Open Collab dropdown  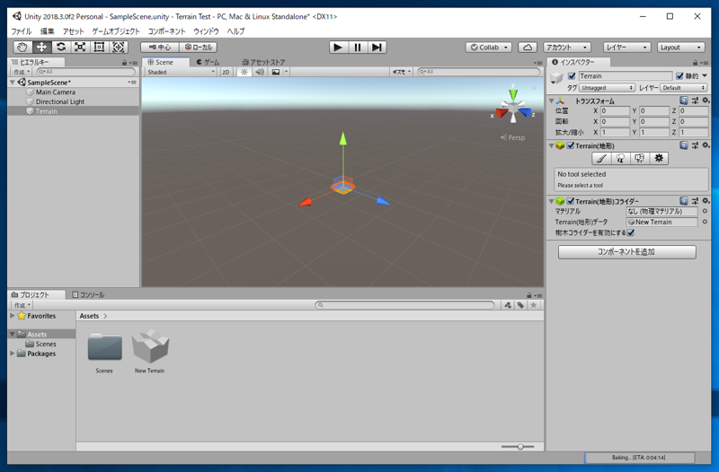pyautogui.click(x=489, y=48)
